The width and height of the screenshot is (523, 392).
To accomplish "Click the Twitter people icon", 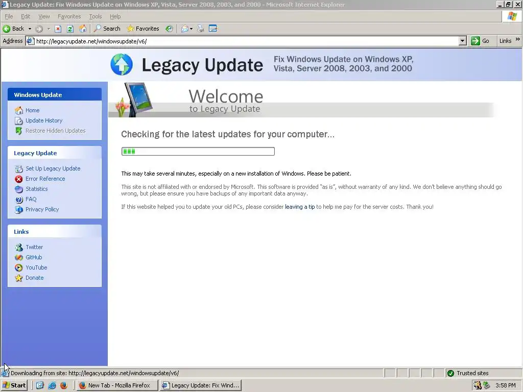I will pyautogui.click(x=19, y=248).
